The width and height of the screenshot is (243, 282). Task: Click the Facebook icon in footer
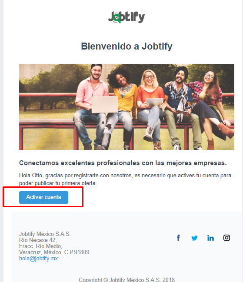178,238
